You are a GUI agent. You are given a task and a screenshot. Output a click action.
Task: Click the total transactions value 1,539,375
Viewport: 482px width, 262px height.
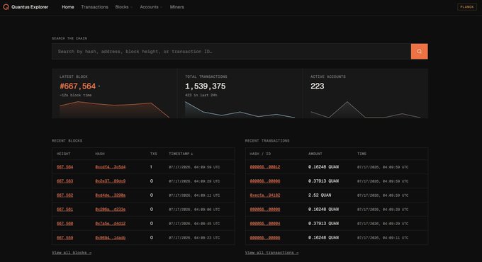[205, 86]
